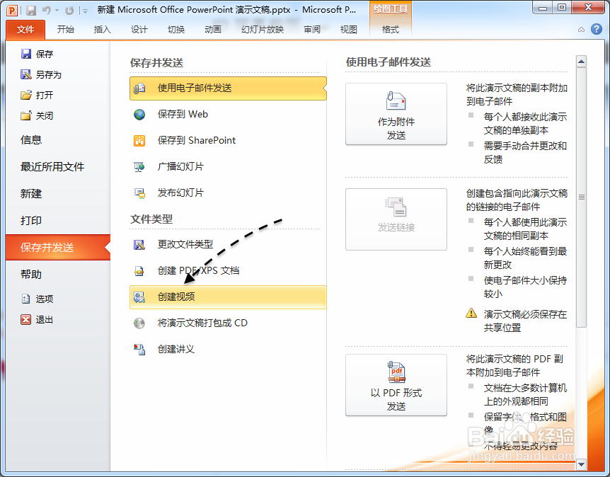Click the PowerPoint application icon
This screenshot has width=610, height=477.
[12, 10]
